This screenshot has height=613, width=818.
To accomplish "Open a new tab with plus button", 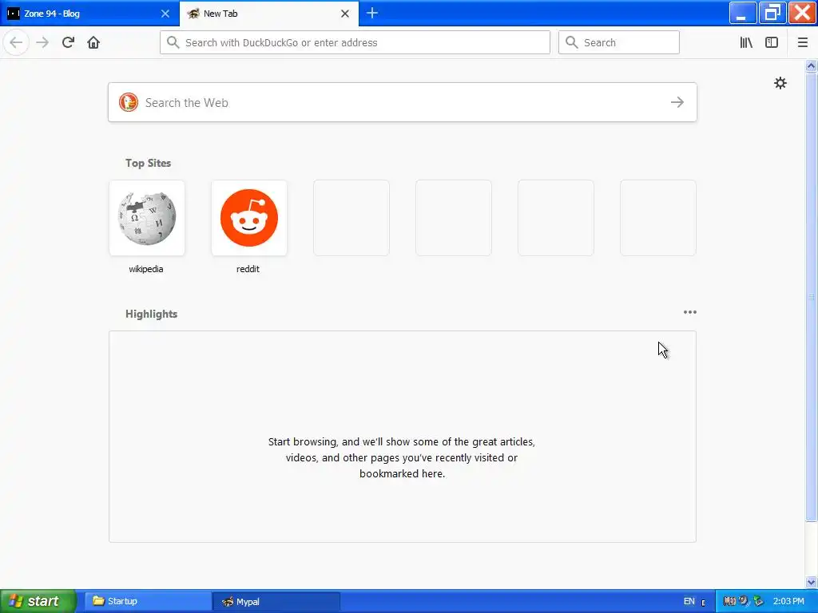I will [372, 13].
